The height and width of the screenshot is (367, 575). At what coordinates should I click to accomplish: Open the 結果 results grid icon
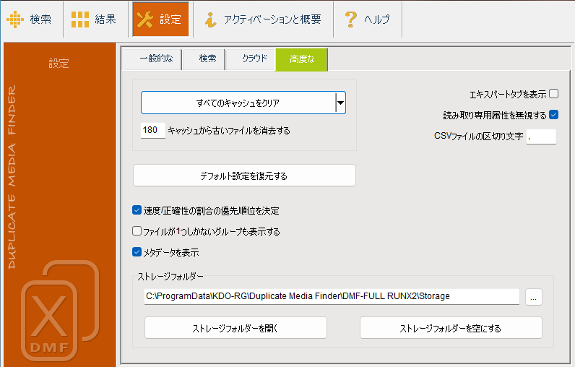[x=80, y=20]
